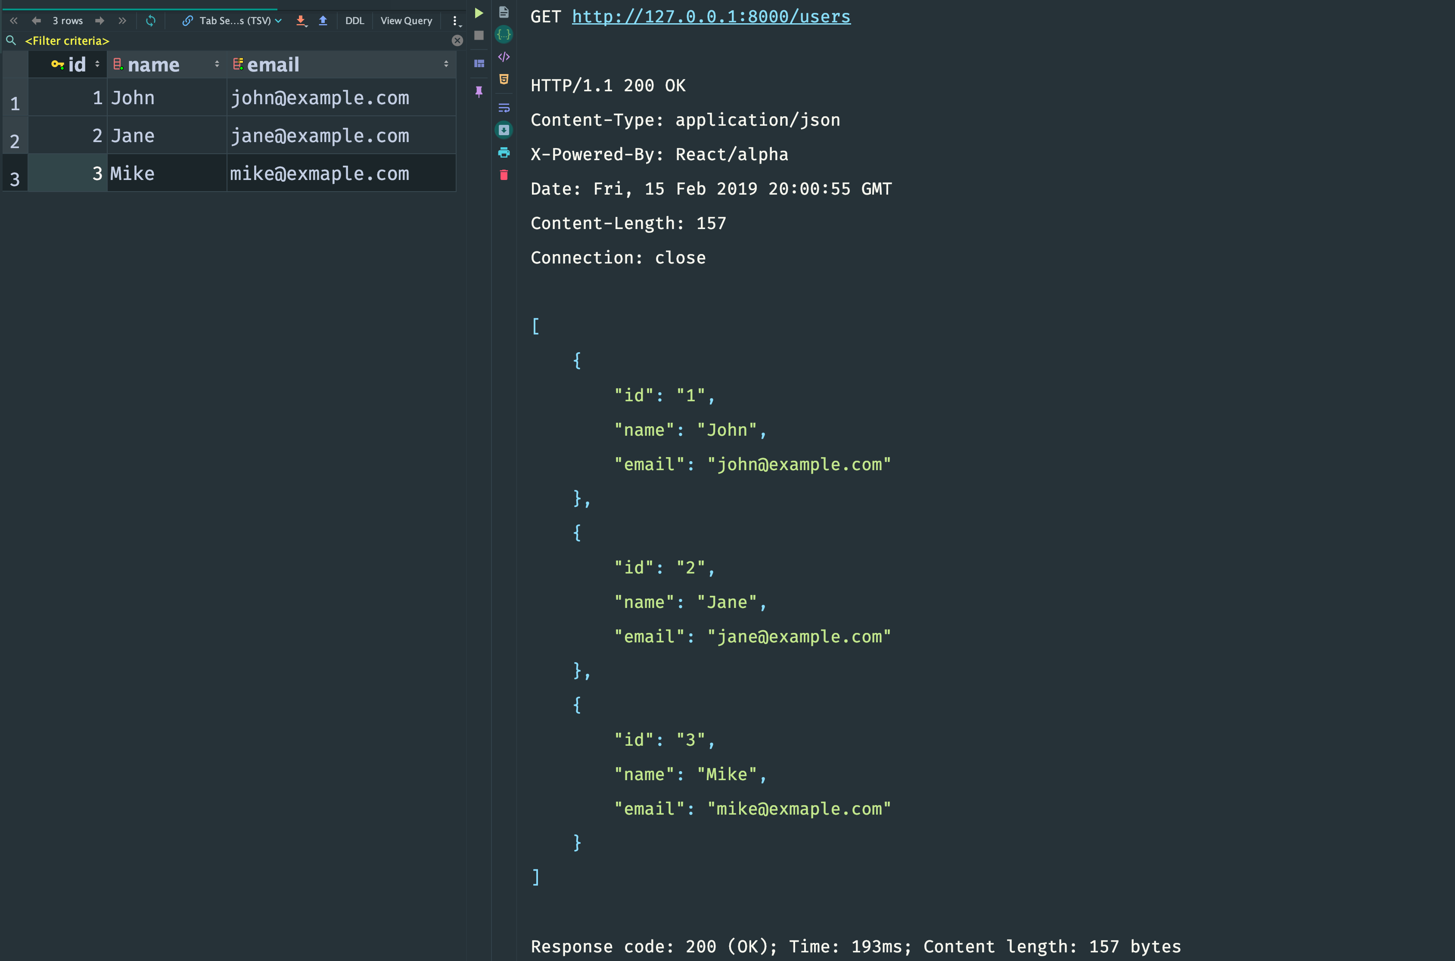Select the id cell of John's row
The image size is (1455, 961).
(x=68, y=98)
